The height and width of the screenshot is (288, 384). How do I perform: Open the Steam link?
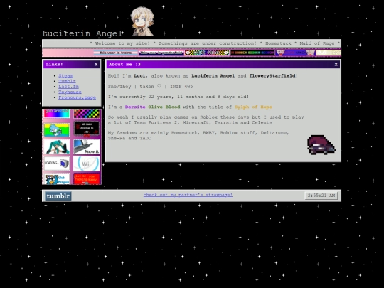[65, 76]
